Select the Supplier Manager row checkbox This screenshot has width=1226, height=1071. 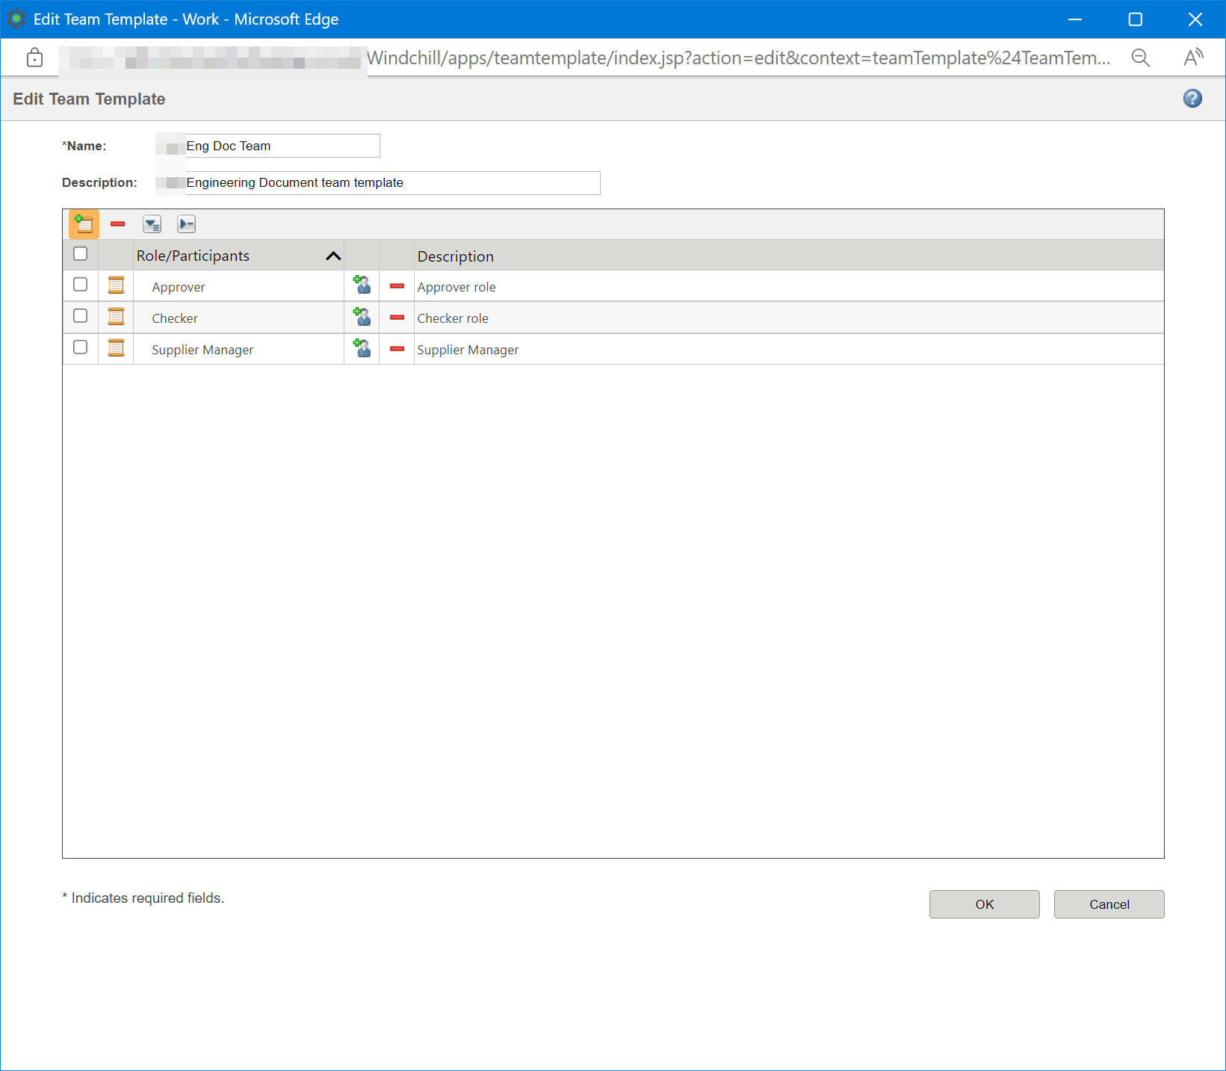(80, 347)
